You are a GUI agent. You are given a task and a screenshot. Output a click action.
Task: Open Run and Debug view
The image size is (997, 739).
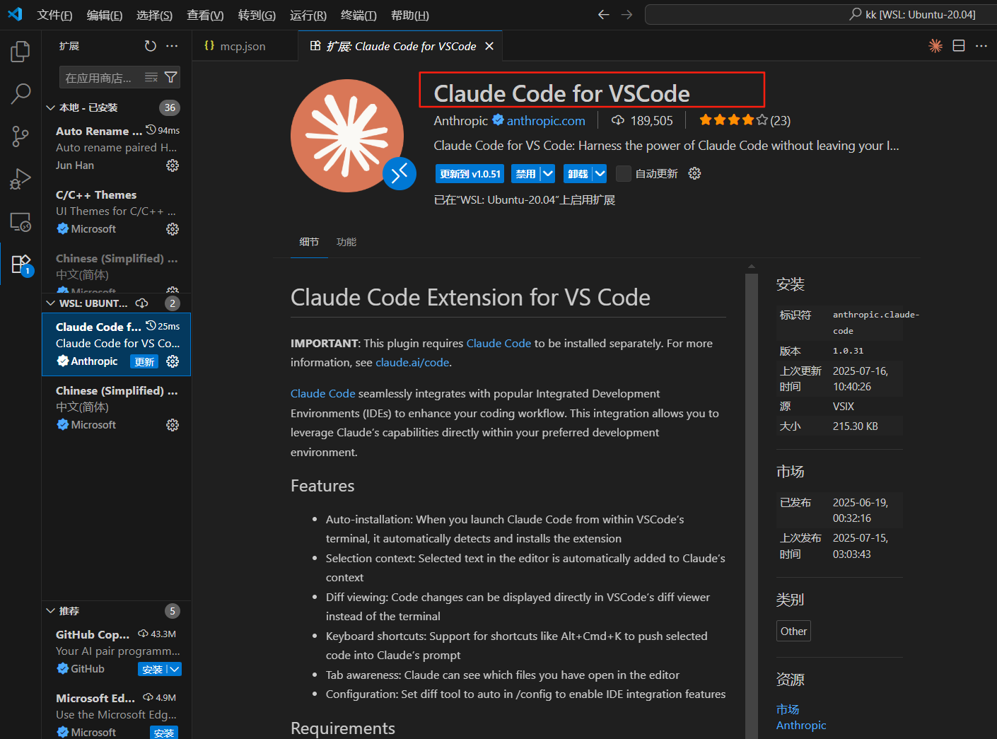coord(21,179)
